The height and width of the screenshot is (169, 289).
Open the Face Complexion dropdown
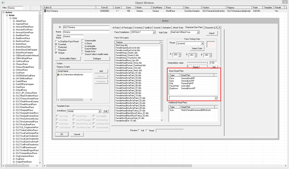[x=154, y=32]
